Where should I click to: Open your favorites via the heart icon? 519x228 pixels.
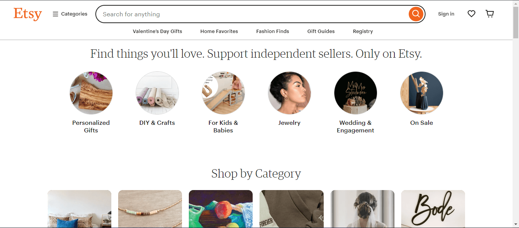click(x=471, y=14)
